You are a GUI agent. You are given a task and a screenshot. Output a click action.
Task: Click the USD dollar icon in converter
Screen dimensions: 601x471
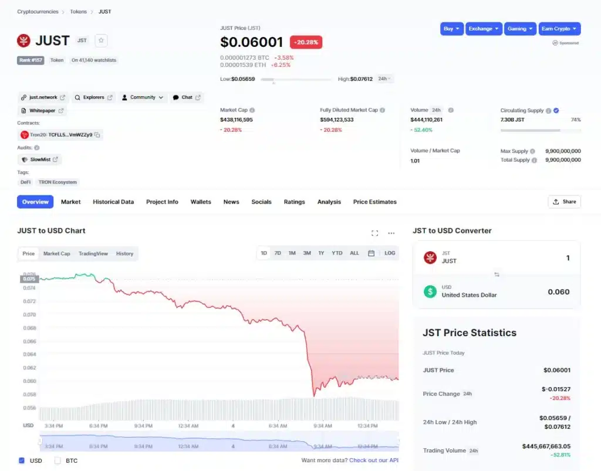[x=430, y=292]
